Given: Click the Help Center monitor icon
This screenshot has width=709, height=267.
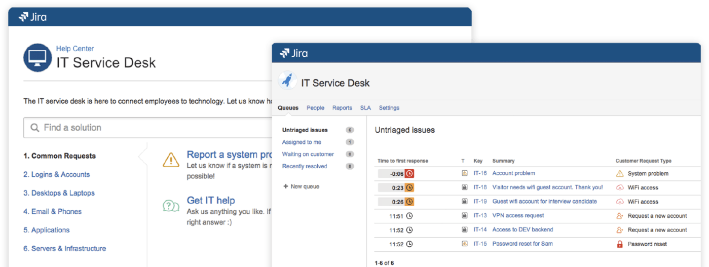Looking at the screenshot, I should (x=38, y=58).
